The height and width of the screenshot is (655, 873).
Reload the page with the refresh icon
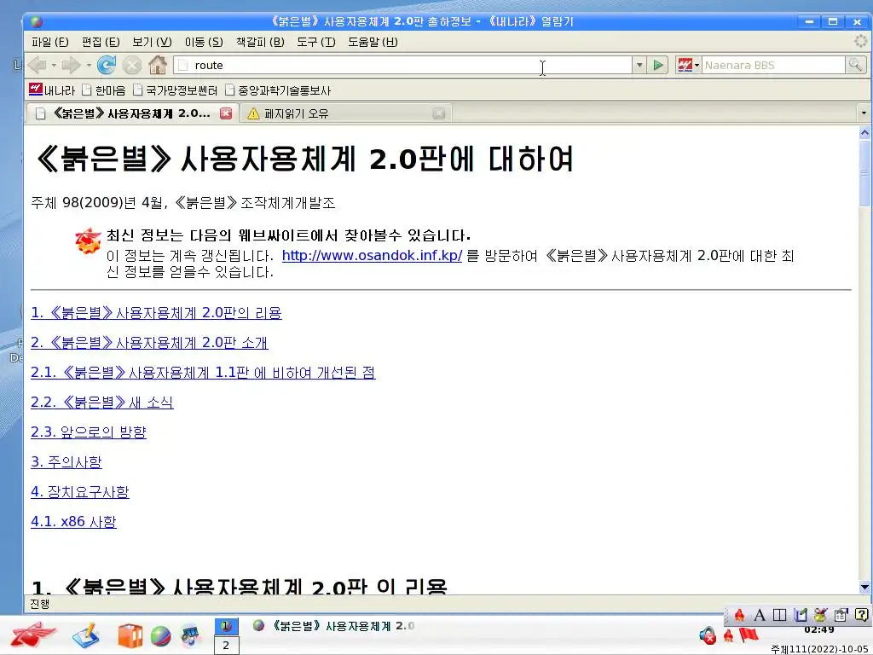[x=107, y=65]
